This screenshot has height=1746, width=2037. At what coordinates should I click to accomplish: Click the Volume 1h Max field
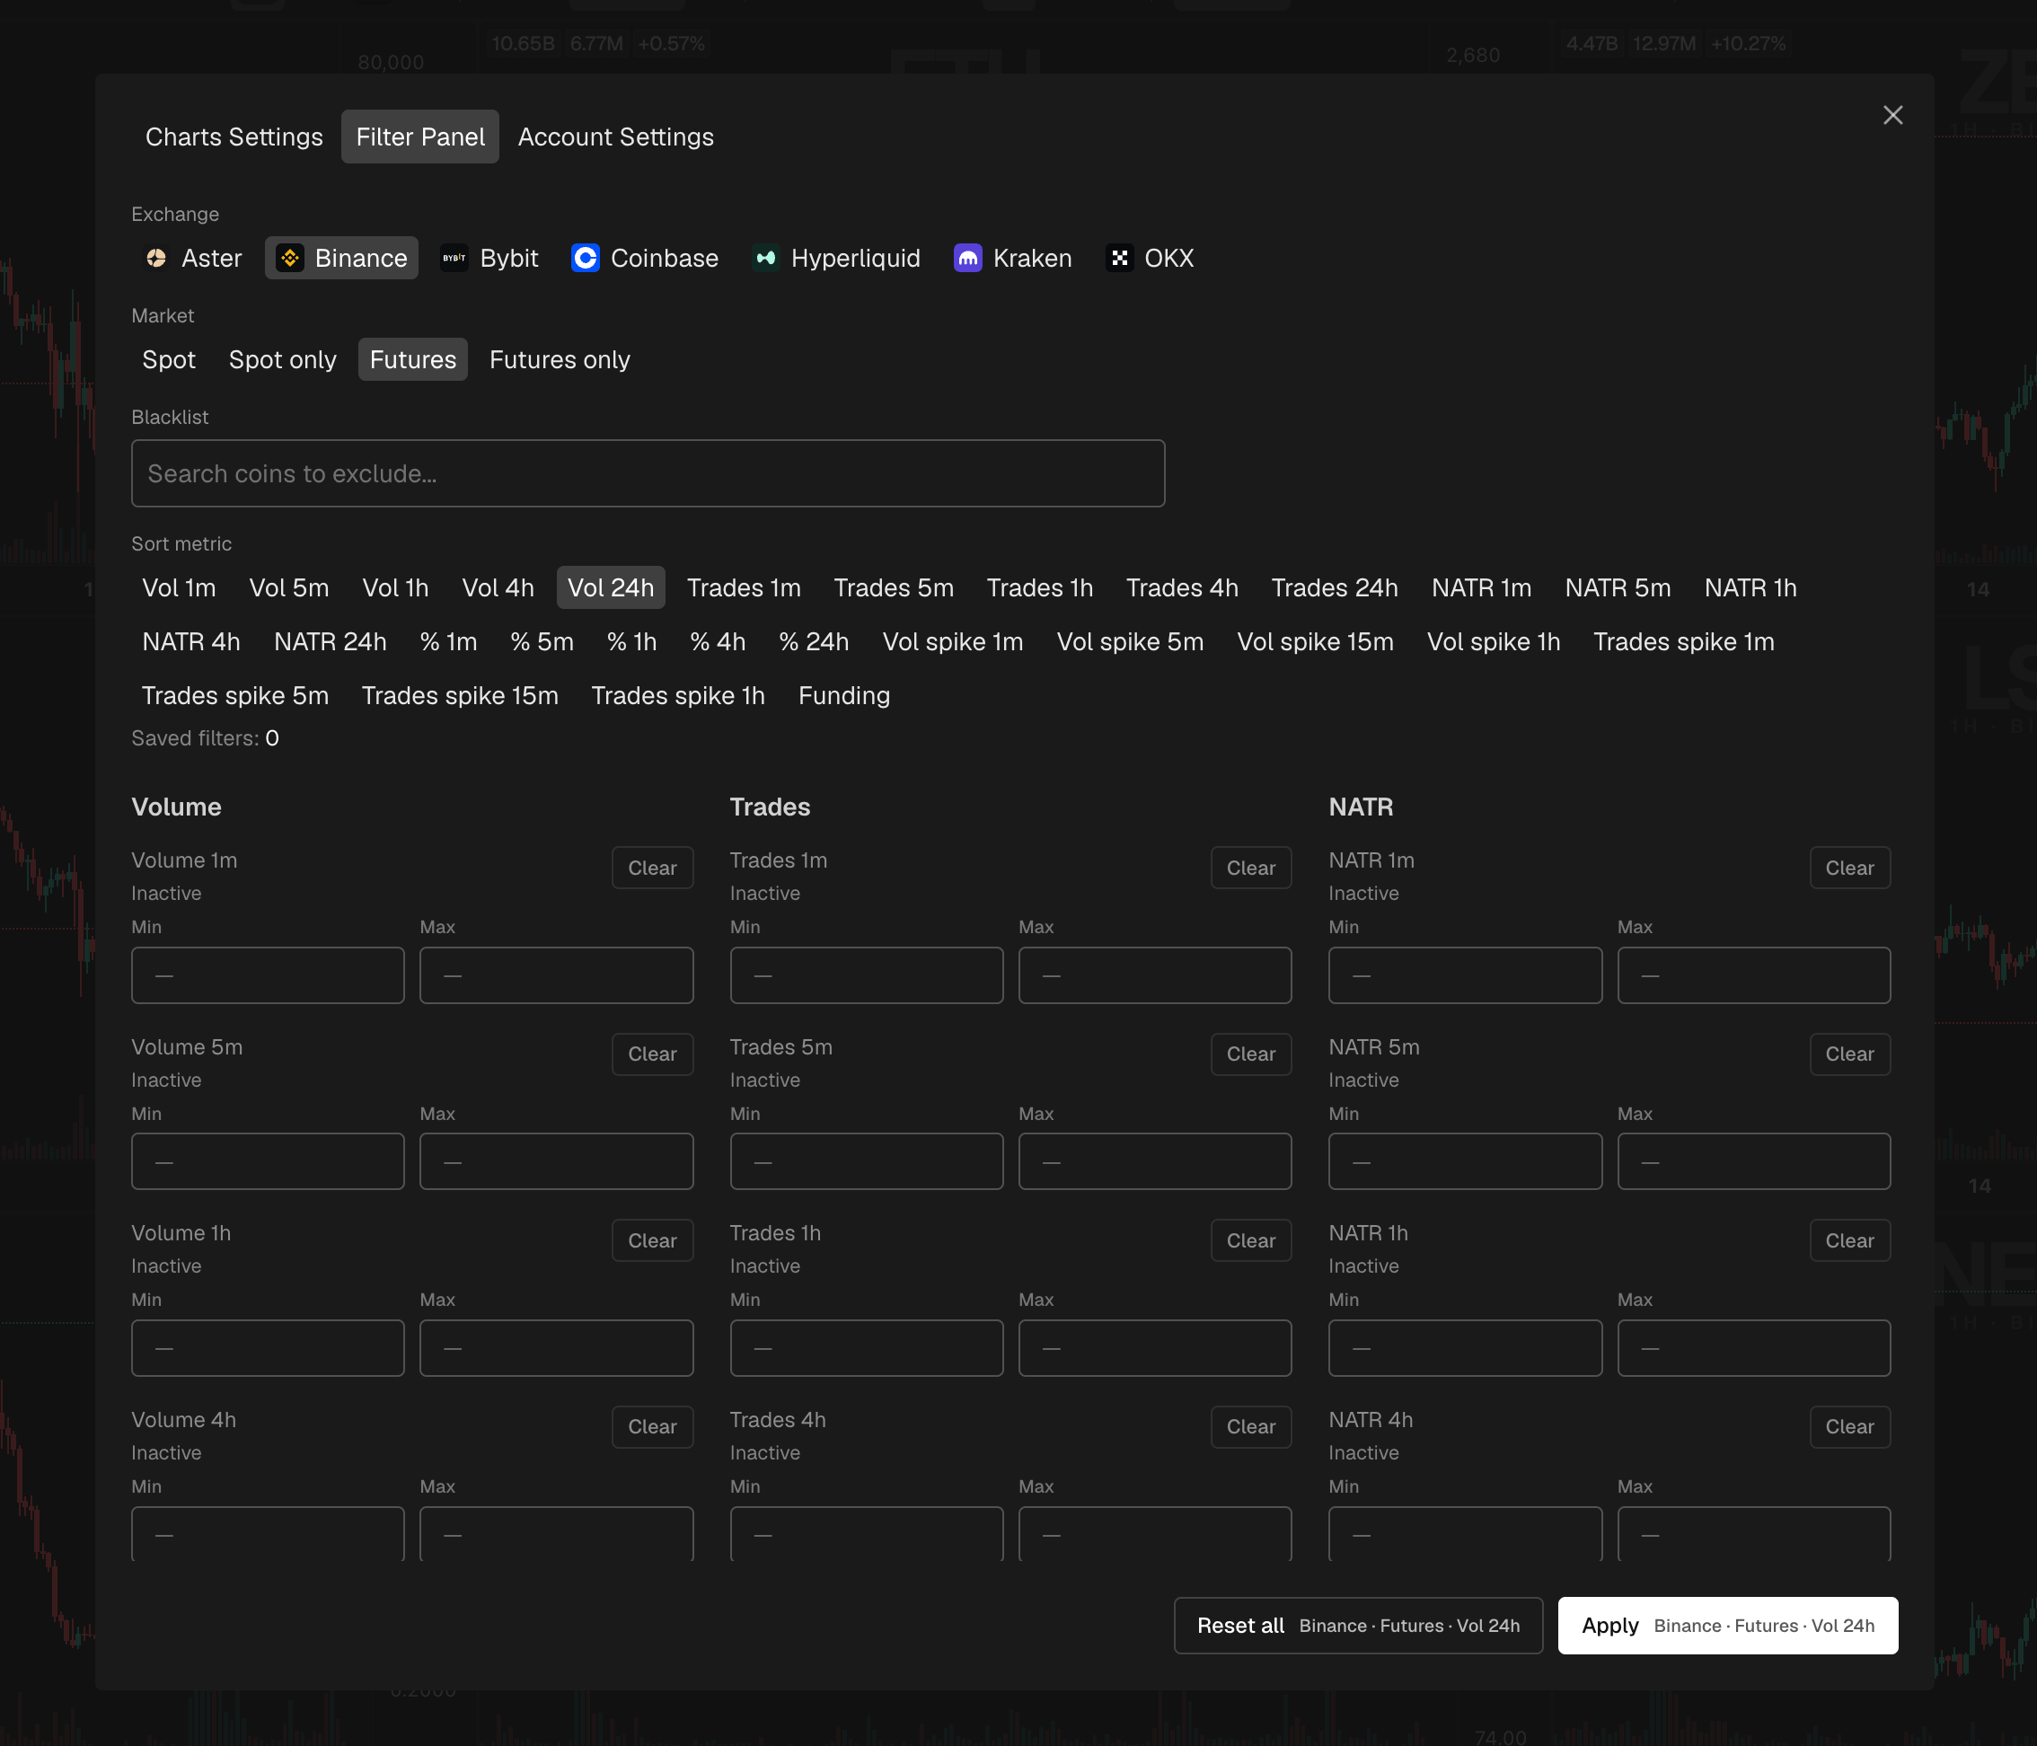click(x=557, y=1348)
